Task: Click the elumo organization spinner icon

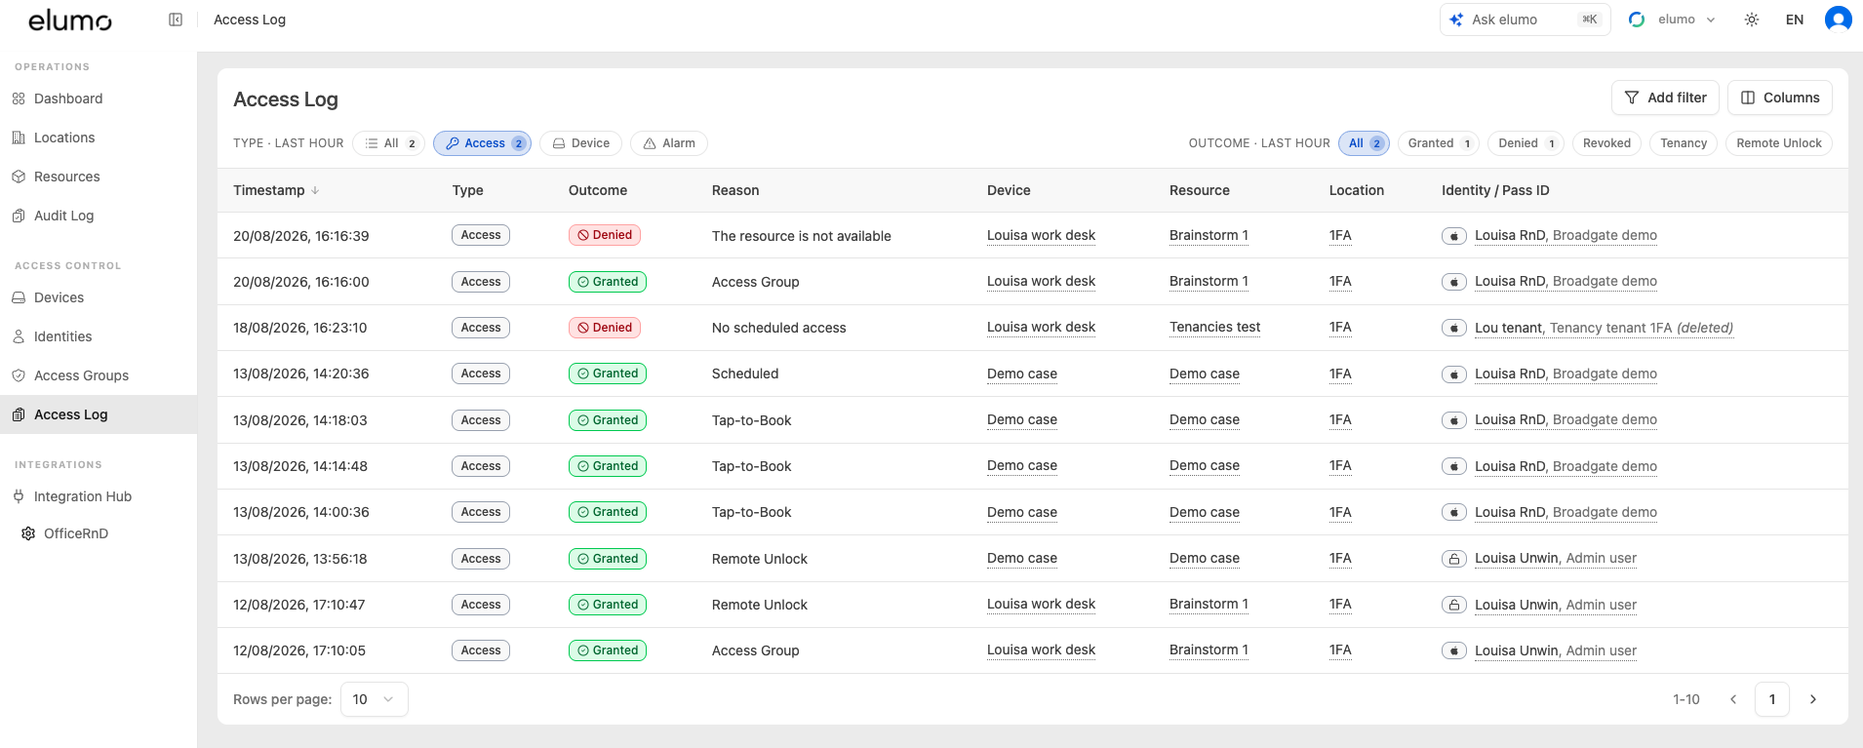Action: pyautogui.click(x=1637, y=20)
